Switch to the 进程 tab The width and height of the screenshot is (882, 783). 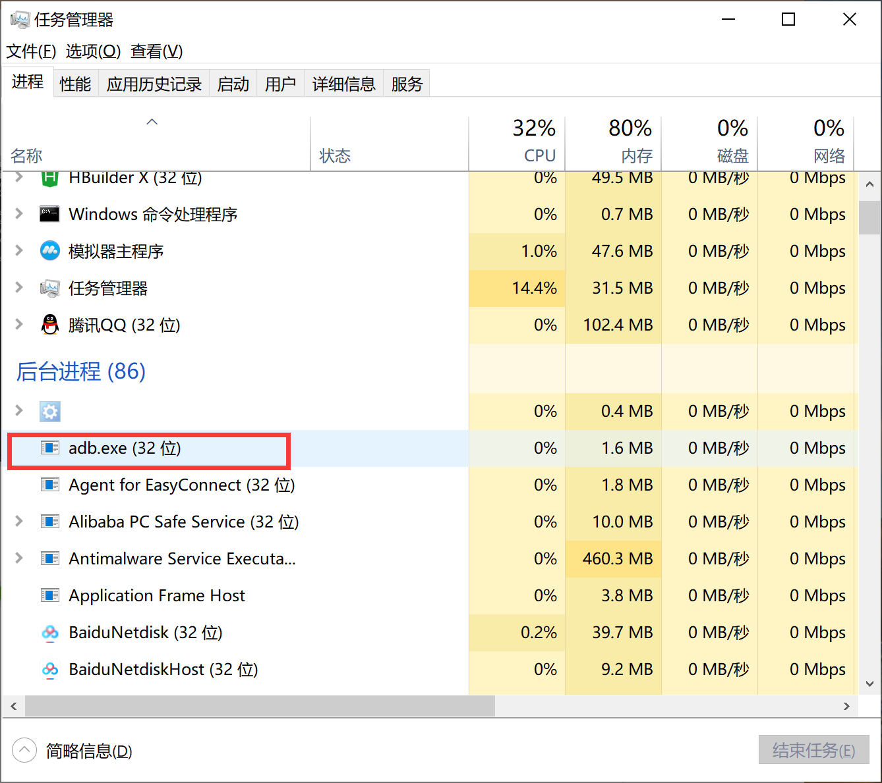tap(28, 82)
